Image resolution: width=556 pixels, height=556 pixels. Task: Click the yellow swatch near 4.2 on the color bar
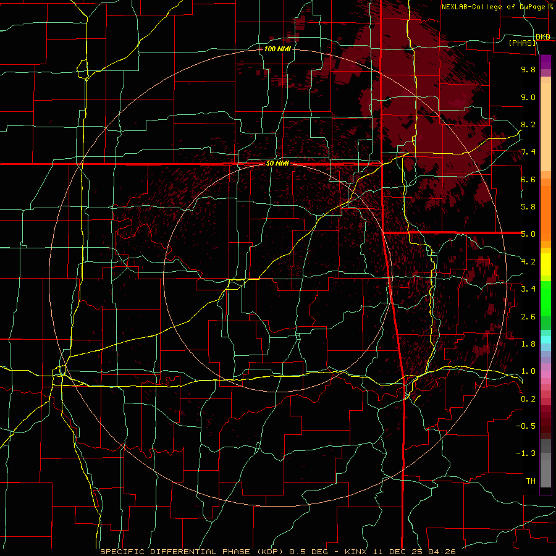(x=545, y=264)
